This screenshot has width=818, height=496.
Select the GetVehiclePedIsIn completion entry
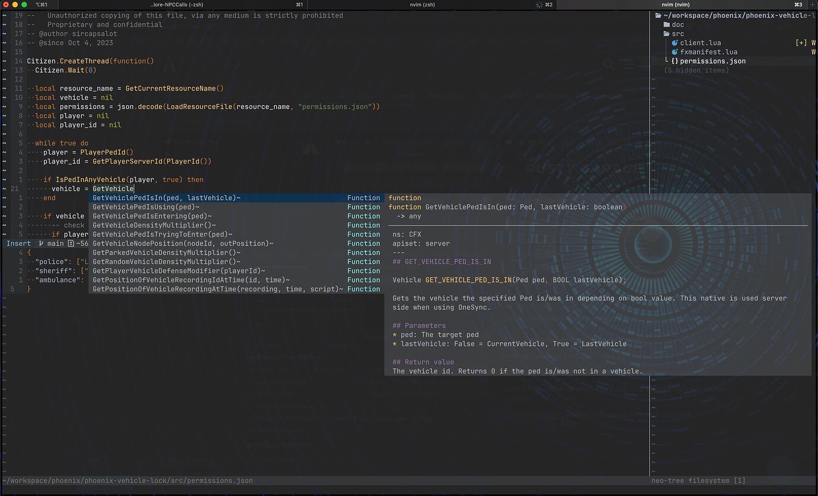tap(166, 198)
